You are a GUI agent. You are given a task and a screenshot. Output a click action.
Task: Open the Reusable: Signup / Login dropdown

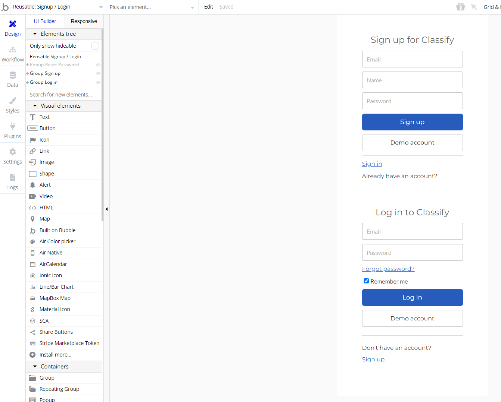(x=57, y=7)
